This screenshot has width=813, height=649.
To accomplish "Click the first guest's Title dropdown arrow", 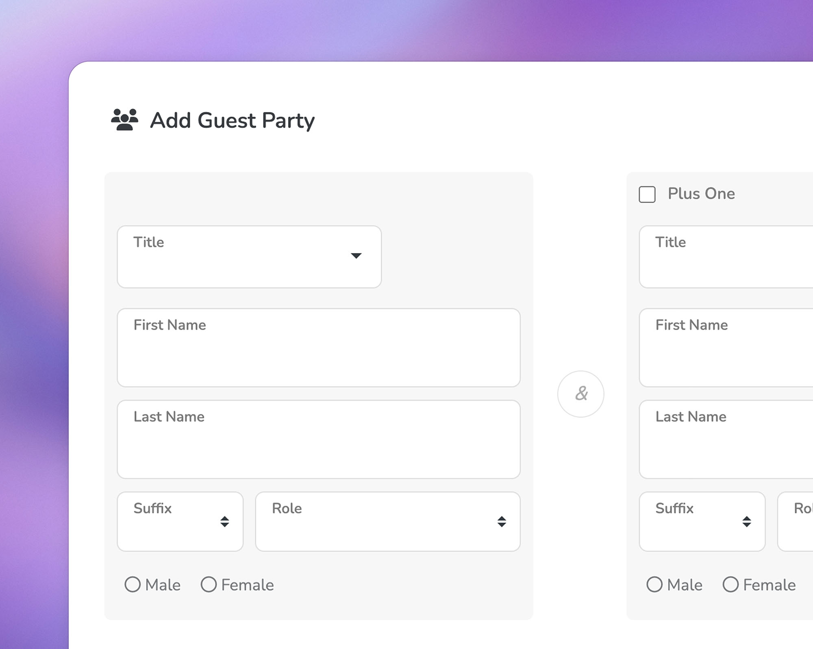I will coord(356,256).
